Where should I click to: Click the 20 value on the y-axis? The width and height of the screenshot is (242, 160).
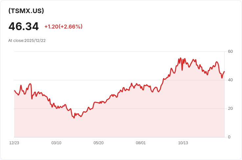(230, 109)
